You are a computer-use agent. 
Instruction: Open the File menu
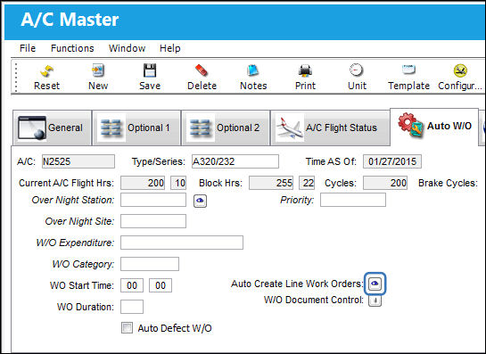[x=28, y=48]
